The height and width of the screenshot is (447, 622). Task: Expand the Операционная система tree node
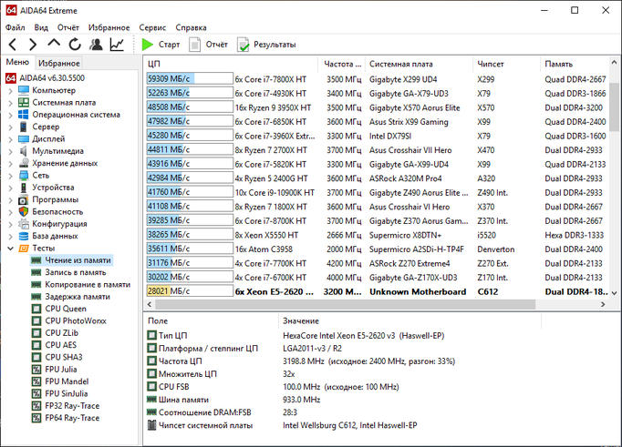coord(11,115)
